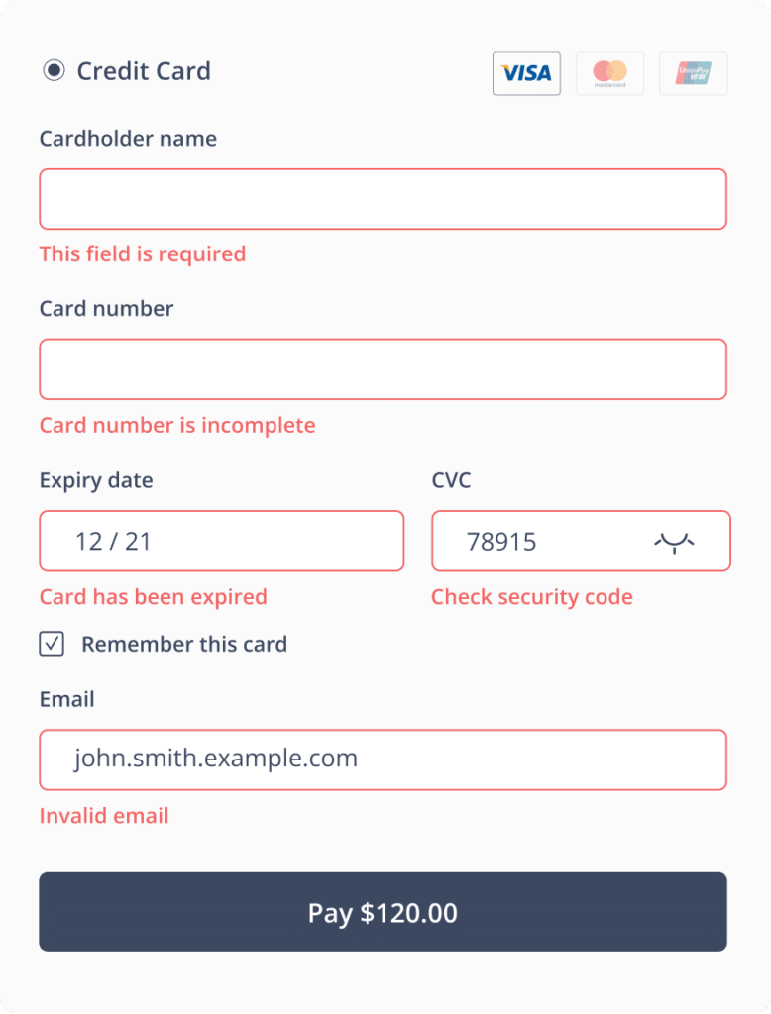
Task: Click the Mastercard logo
Action: click(609, 73)
